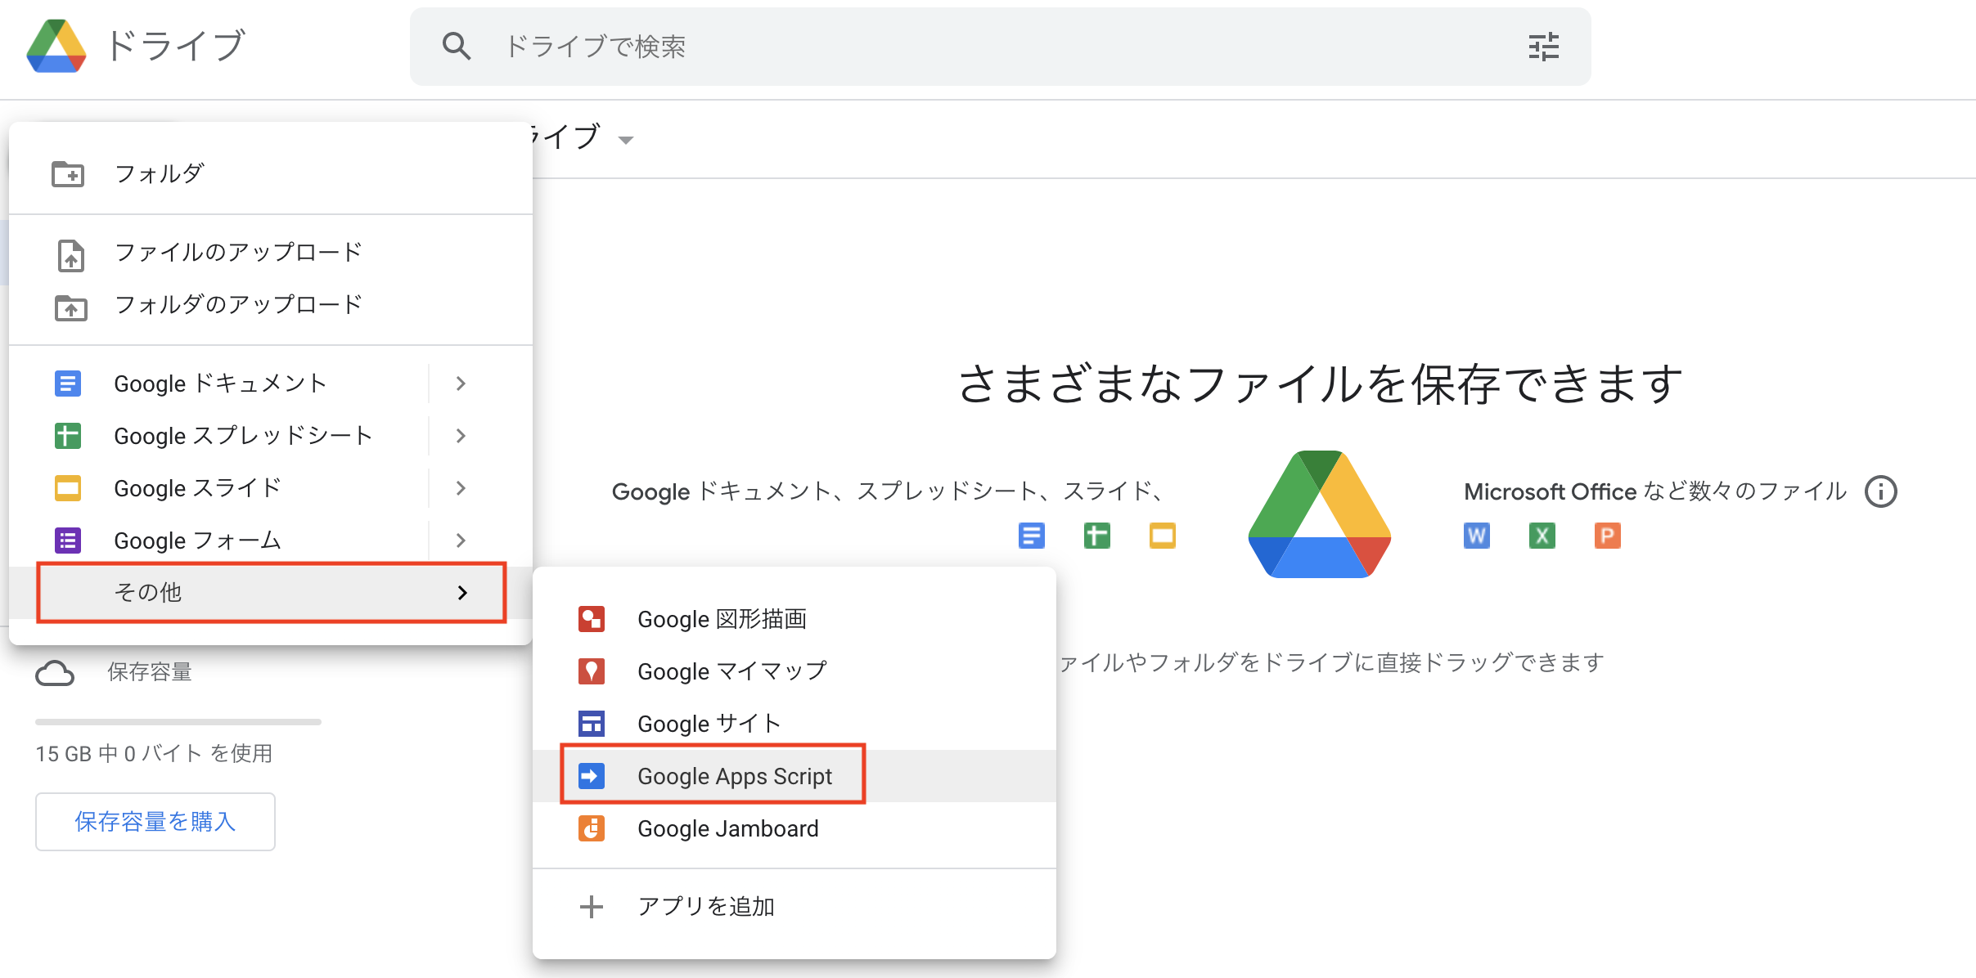
Task: Open the Google ドキュメント icon
Action: point(67,383)
